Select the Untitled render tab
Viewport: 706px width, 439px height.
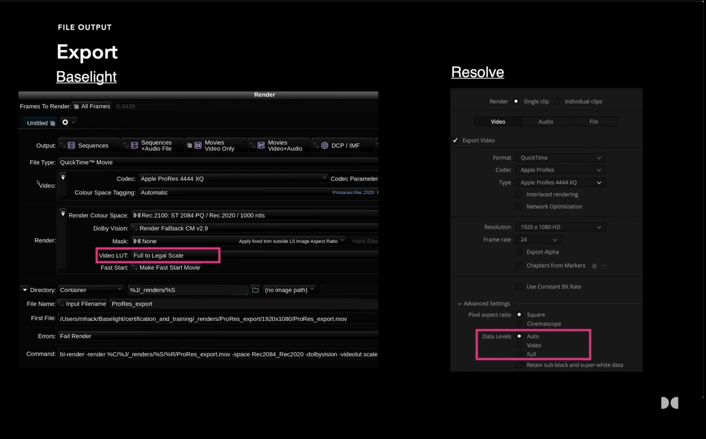pos(40,123)
